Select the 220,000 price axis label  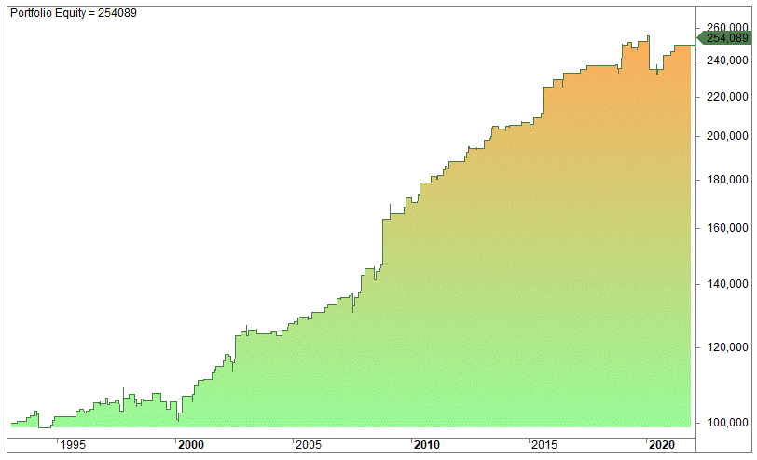point(727,97)
